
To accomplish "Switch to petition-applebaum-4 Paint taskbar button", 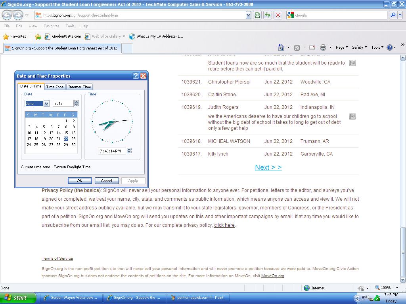I will 197,298.
